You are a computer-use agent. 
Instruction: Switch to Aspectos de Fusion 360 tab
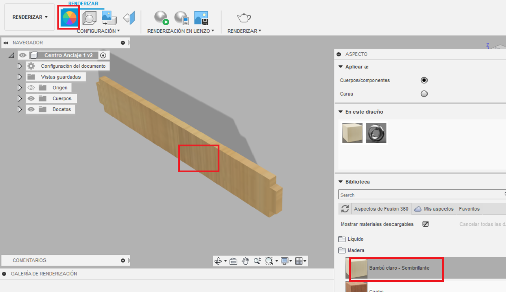tap(381, 209)
